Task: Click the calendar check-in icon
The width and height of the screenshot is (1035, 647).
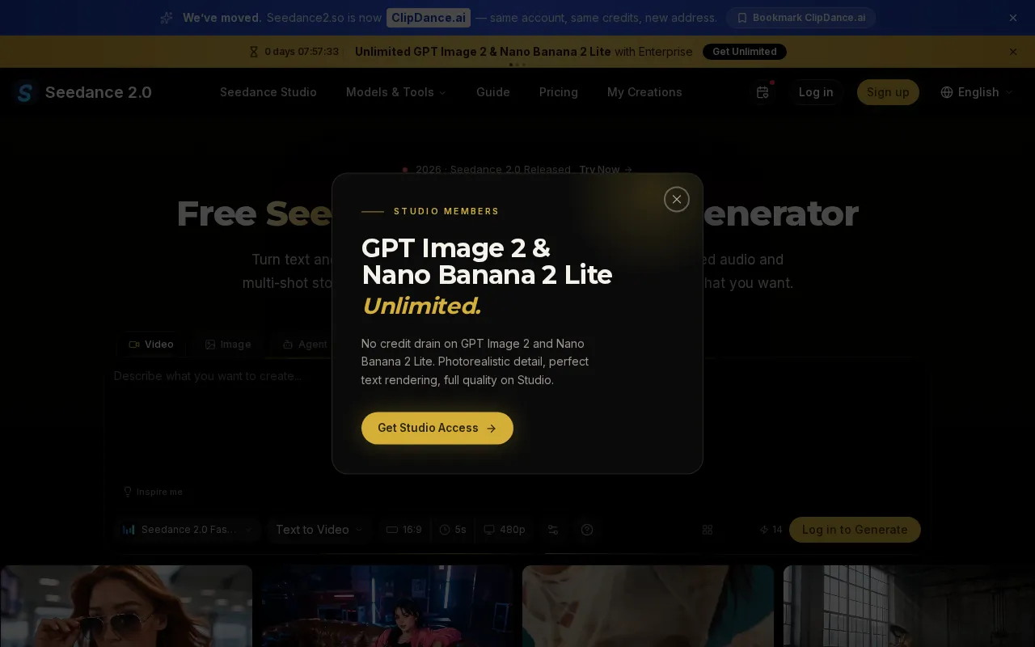Action: click(x=763, y=92)
